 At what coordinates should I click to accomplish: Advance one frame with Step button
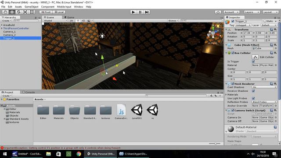coord(147,12)
